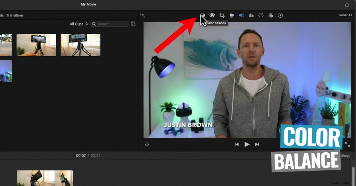356x186 pixels.
Task: Open Noise reduction and equalizer tool
Action: click(x=251, y=15)
